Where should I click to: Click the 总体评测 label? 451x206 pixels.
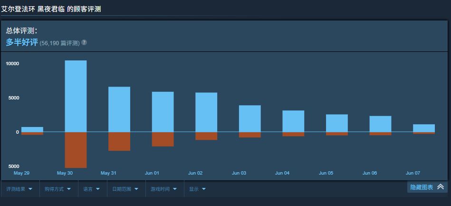click(x=21, y=31)
